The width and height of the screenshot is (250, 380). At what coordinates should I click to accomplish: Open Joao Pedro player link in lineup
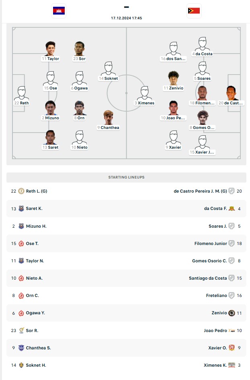pyautogui.click(x=215, y=330)
